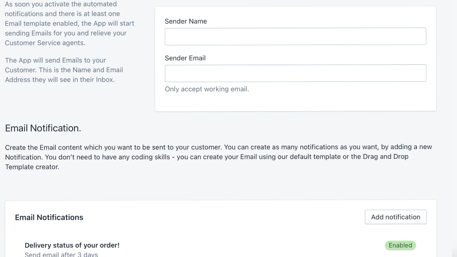Click the 'Send email after 3 days' subtitle
This screenshot has width=457, height=257.
click(61, 254)
